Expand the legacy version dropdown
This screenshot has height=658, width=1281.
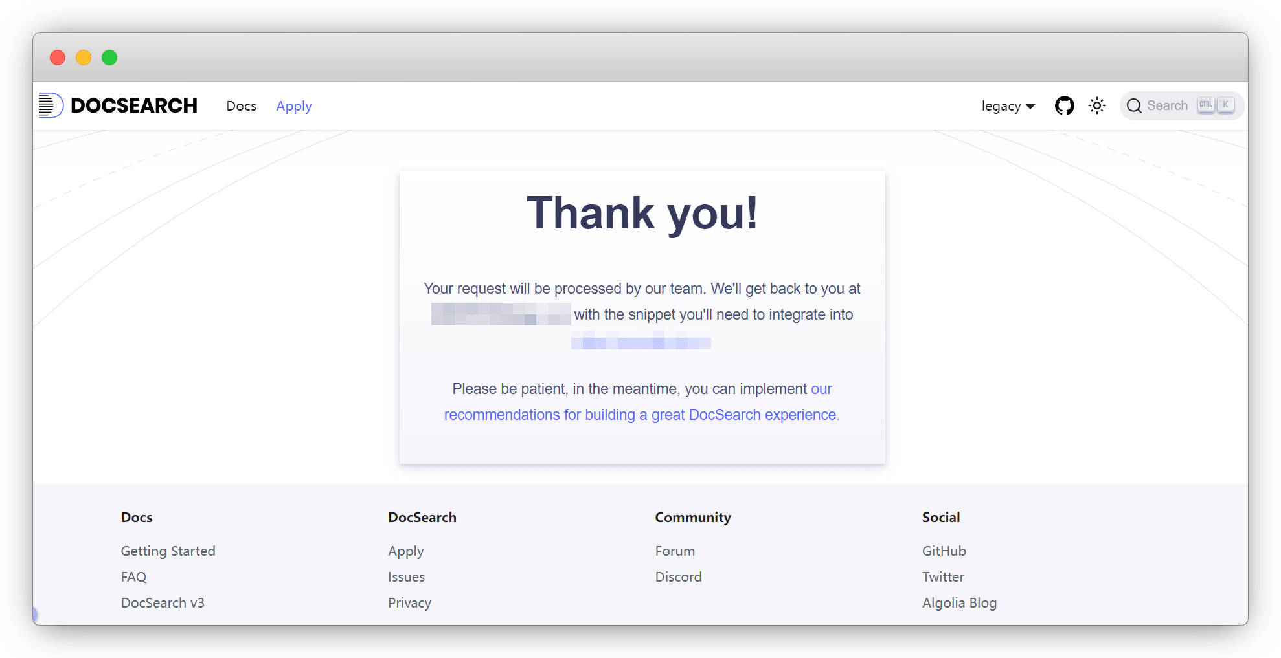(1008, 106)
